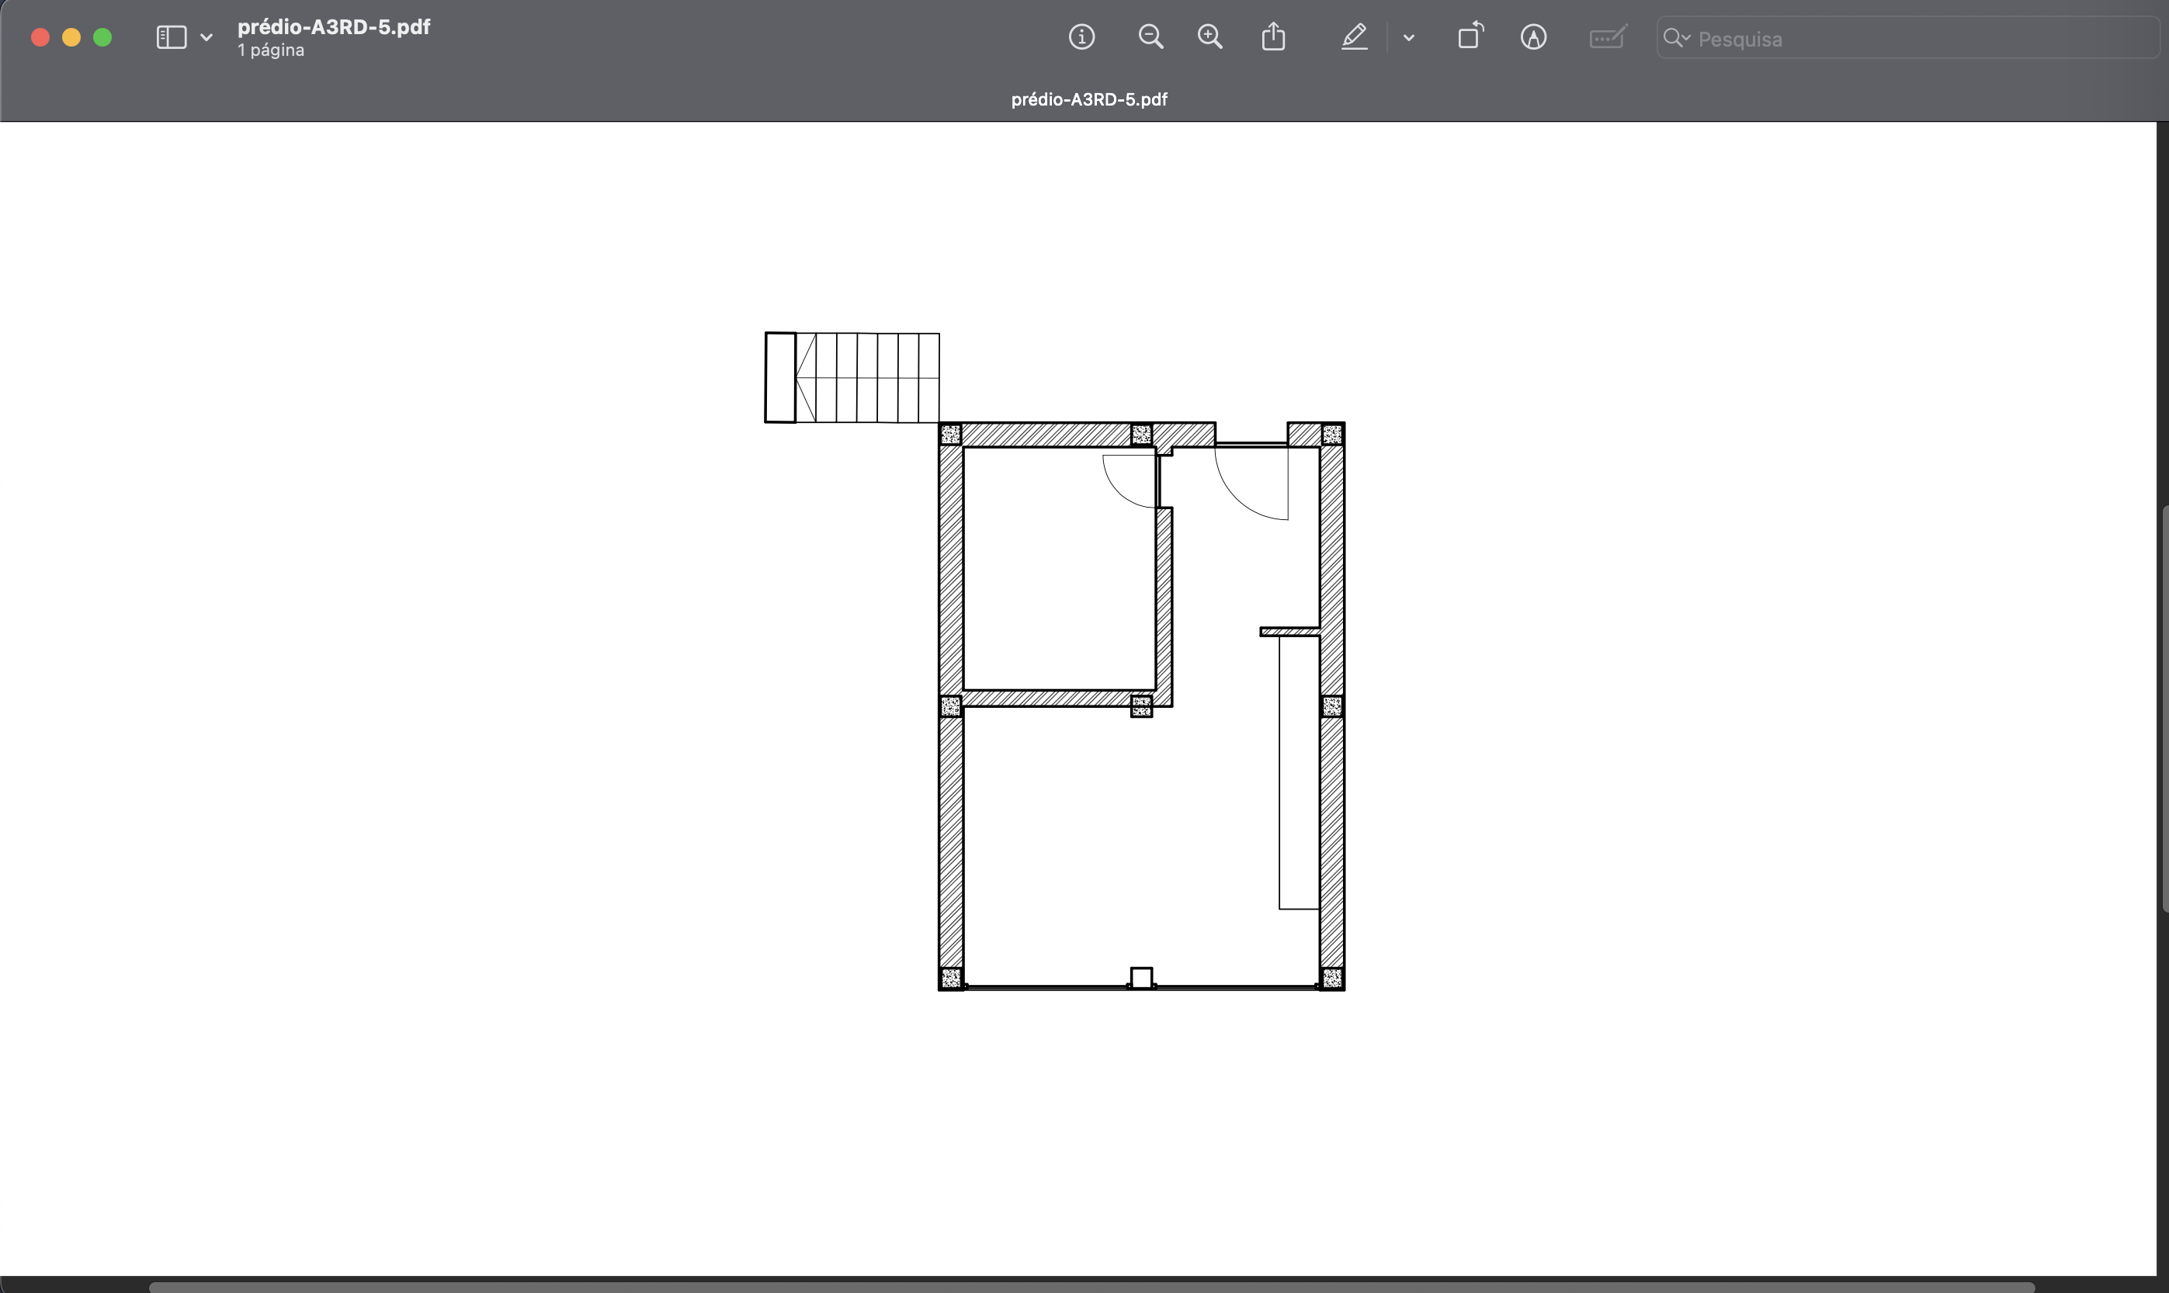Open highlight color options dropdown

[1408, 37]
